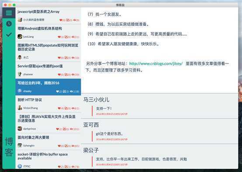Screen dimensions: 242x172
Task: Click author name lizhenghn
Action: pos(29,146)
